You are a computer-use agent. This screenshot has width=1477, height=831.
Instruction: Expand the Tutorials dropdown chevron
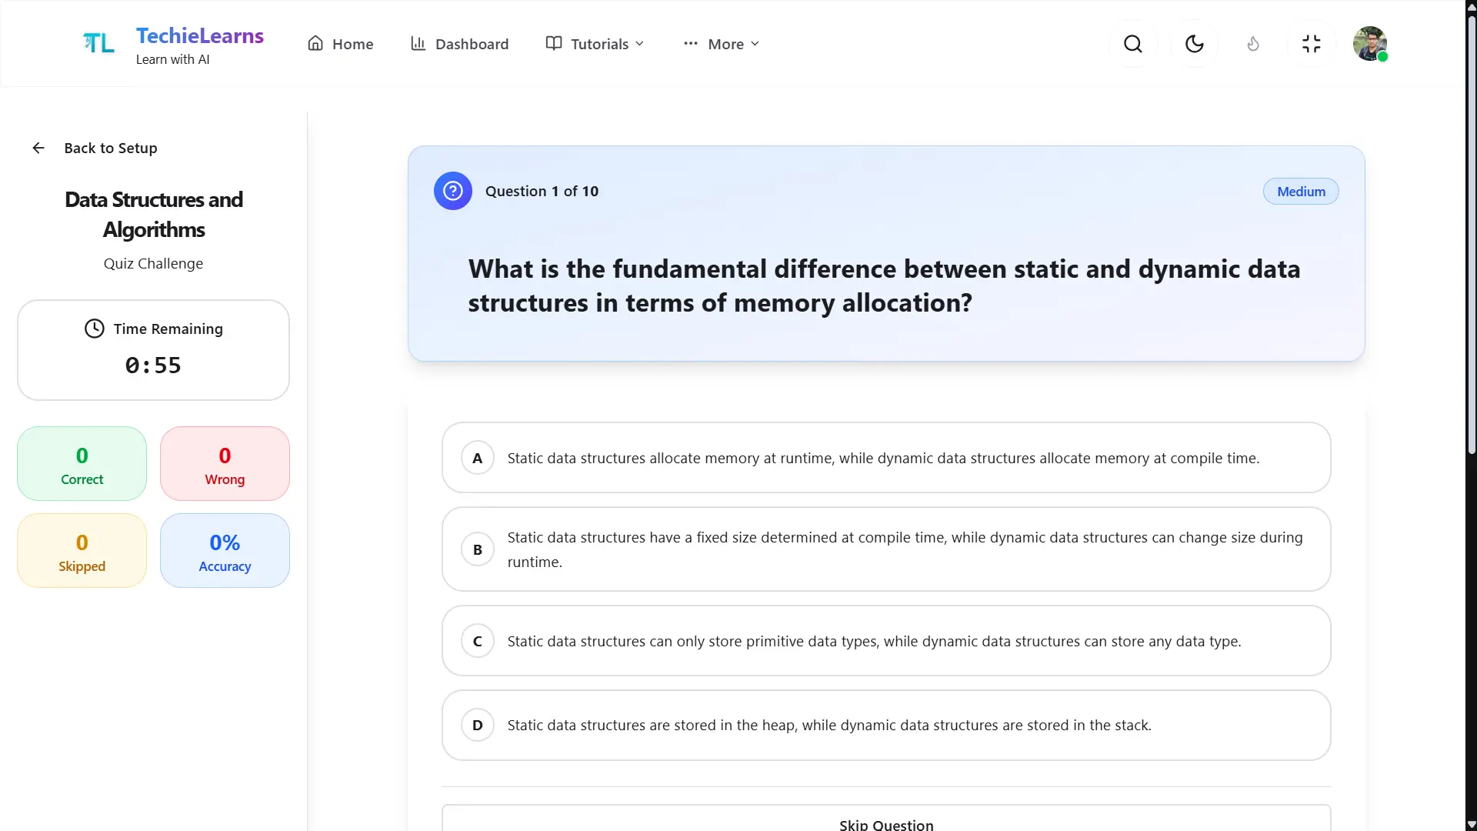pos(639,44)
